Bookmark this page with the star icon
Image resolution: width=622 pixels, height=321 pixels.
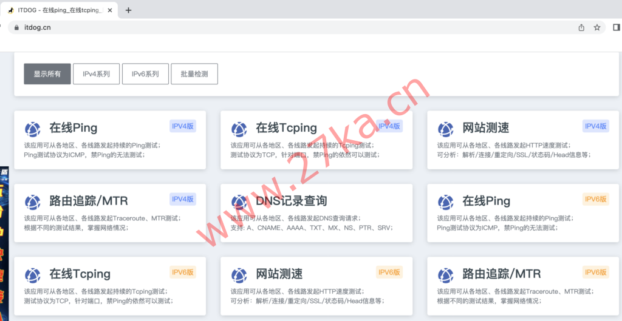point(596,27)
